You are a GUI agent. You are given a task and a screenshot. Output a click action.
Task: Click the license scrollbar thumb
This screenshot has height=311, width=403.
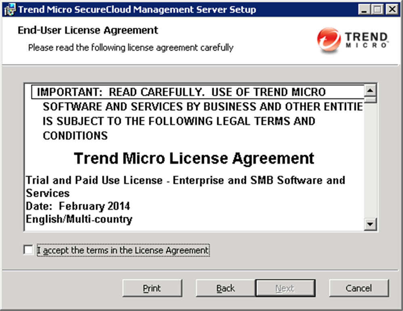tap(370, 99)
